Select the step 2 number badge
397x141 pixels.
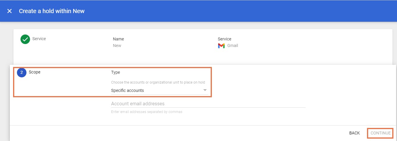(22, 72)
